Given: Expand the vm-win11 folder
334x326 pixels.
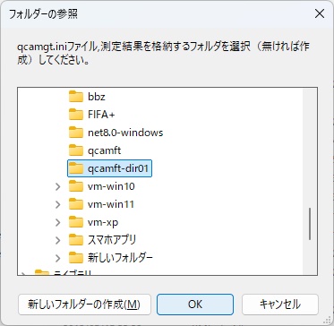Looking at the screenshot, I should (x=57, y=205).
